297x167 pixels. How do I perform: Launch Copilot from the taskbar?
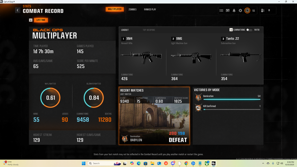[132, 164]
